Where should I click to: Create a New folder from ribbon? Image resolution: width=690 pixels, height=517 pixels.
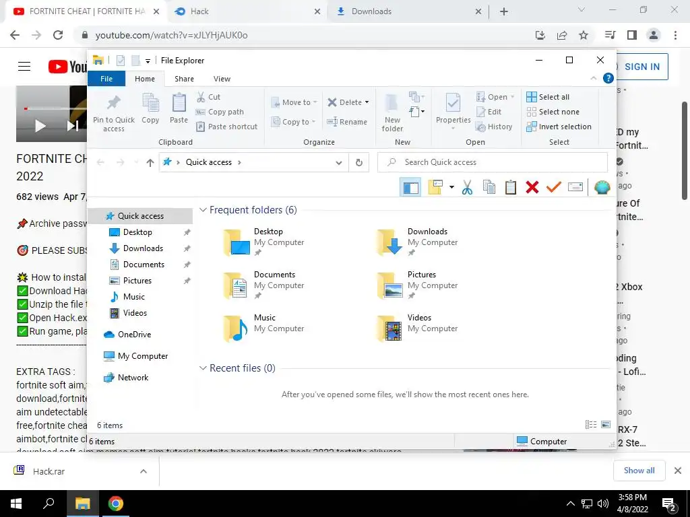[x=392, y=112]
